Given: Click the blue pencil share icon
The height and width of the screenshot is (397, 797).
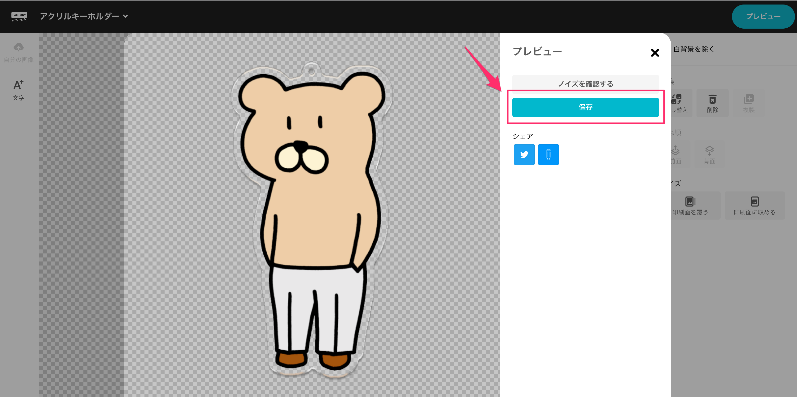Looking at the screenshot, I should pyautogui.click(x=548, y=155).
